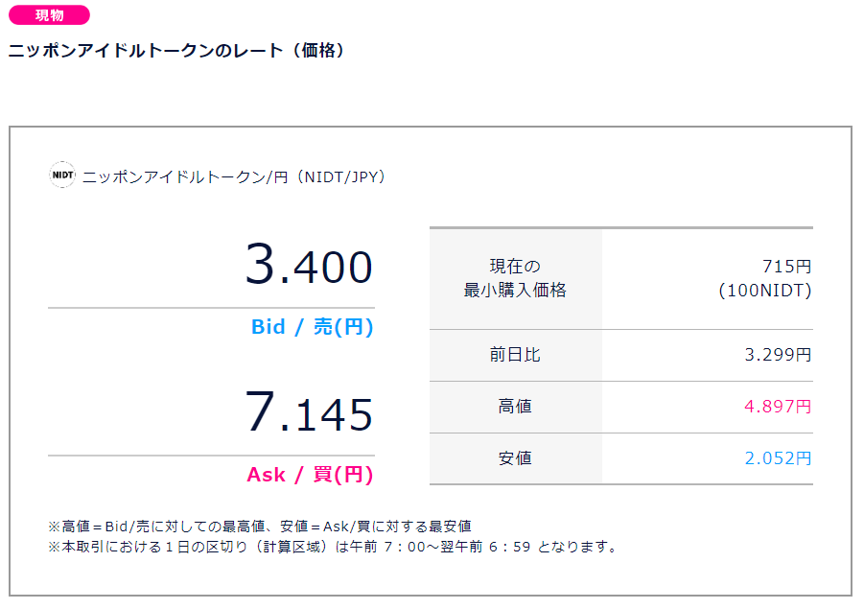Select the pink Ask / 買(円) label
This screenshot has height=609, width=864.
[310, 475]
